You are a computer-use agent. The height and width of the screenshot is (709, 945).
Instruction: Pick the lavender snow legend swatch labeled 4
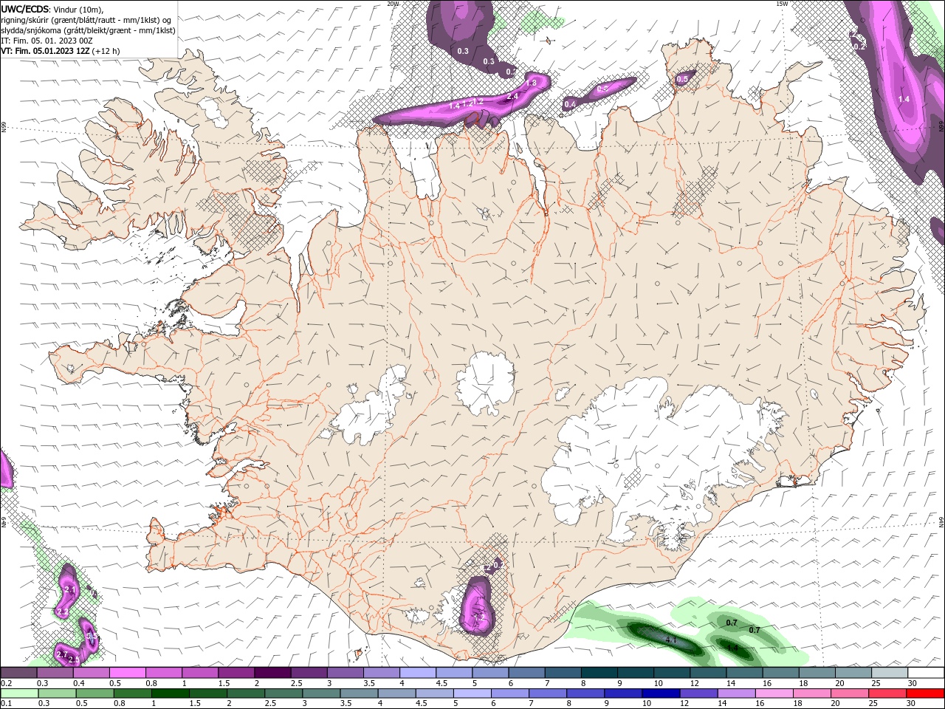(x=416, y=672)
